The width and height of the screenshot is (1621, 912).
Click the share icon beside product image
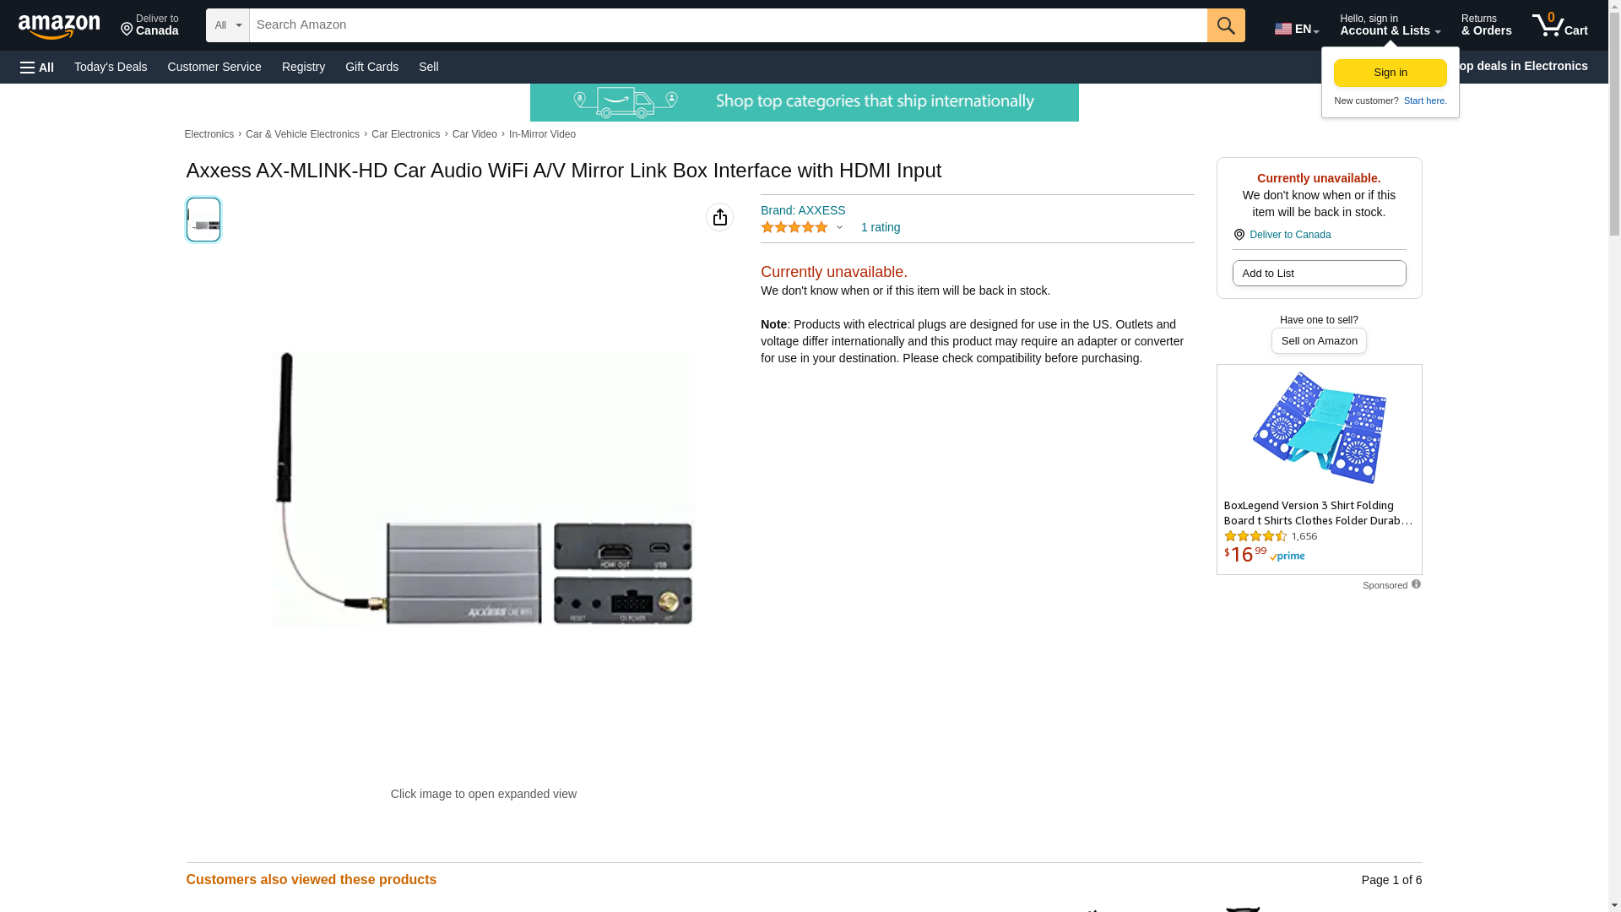(x=719, y=217)
